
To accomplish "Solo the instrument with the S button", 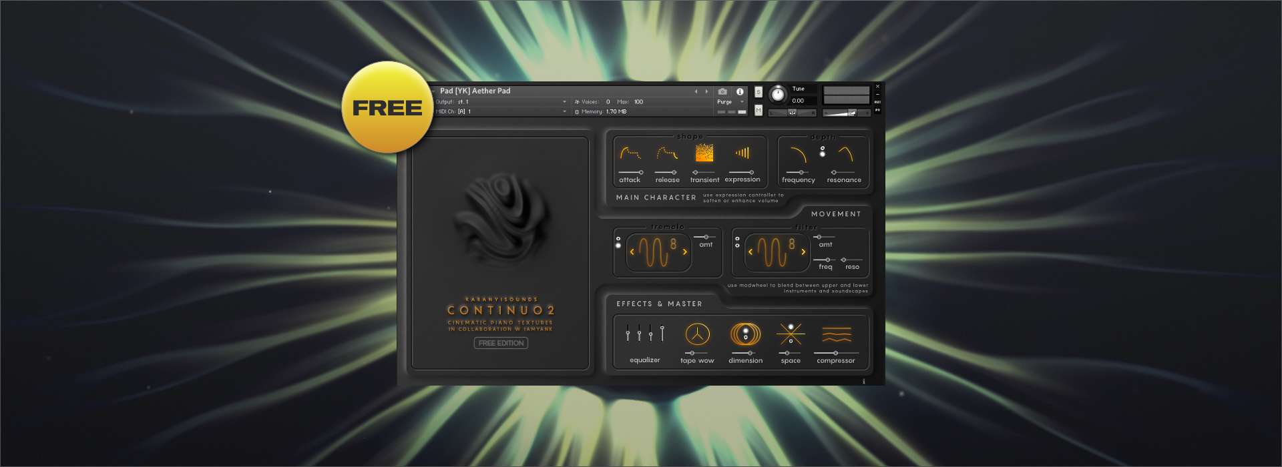I will pyautogui.click(x=759, y=92).
